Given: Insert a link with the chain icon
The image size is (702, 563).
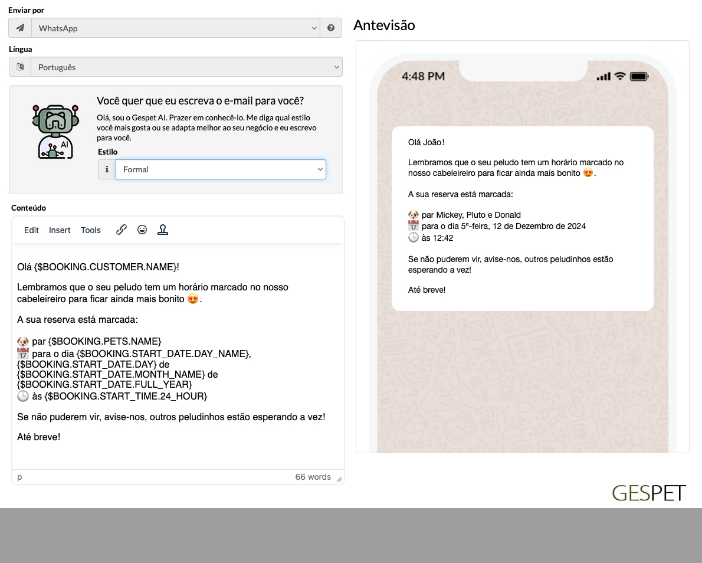Looking at the screenshot, I should pyautogui.click(x=122, y=230).
